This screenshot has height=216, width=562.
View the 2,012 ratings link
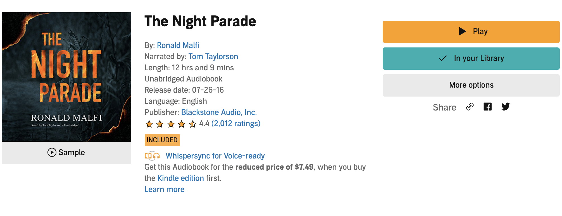(x=236, y=123)
